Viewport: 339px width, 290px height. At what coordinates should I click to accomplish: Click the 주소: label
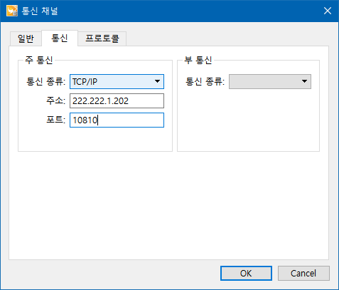pyautogui.click(x=55, y=100)
